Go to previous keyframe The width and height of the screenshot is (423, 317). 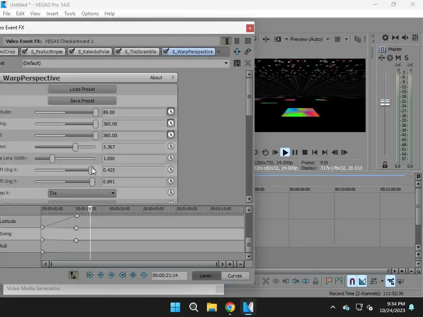tap(101, 275)
